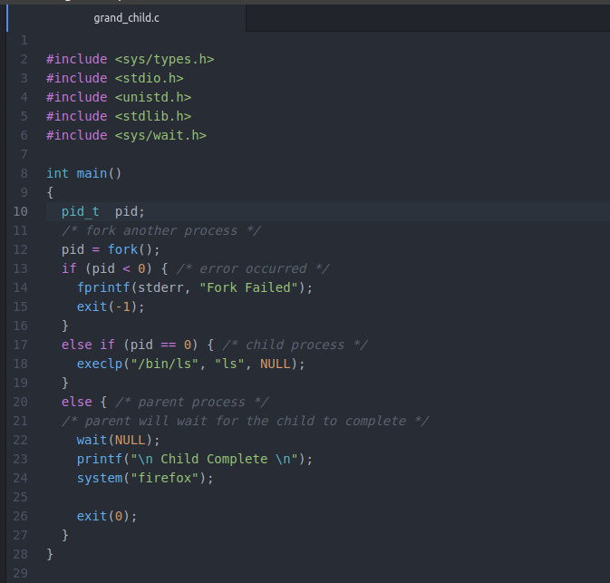
Task: Click 'pid_t pid;' declaration line
Action: [103, 212]
